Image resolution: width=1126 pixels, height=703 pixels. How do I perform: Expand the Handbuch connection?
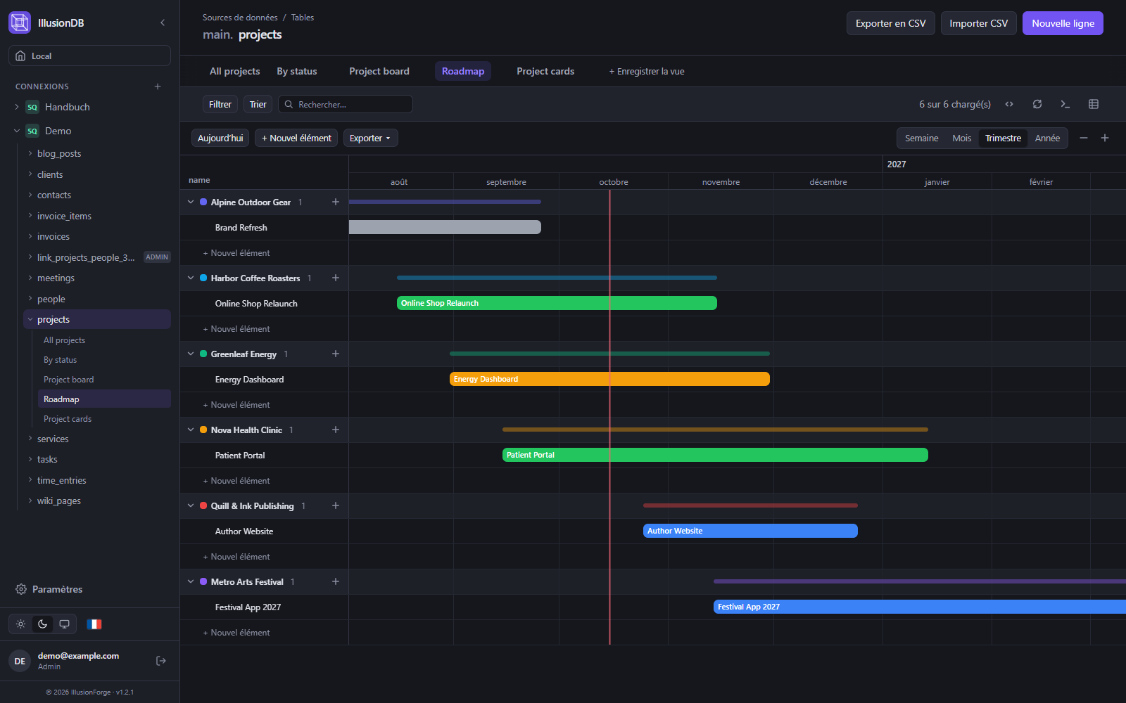(17, 107)
